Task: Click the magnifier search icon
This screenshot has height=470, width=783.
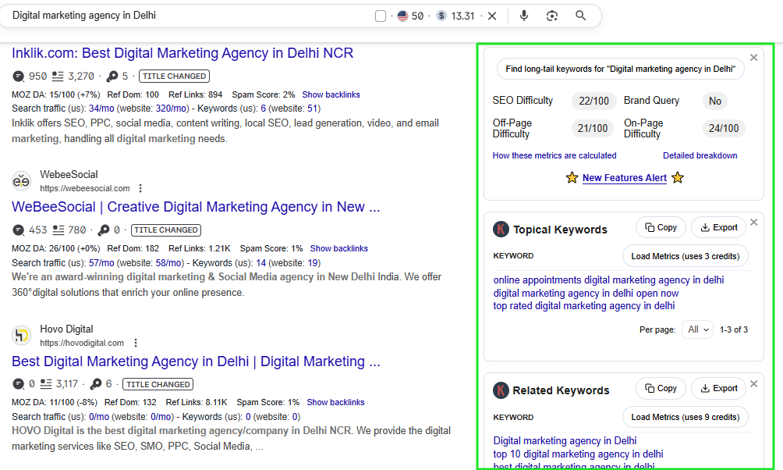Action: pos(580,16)
